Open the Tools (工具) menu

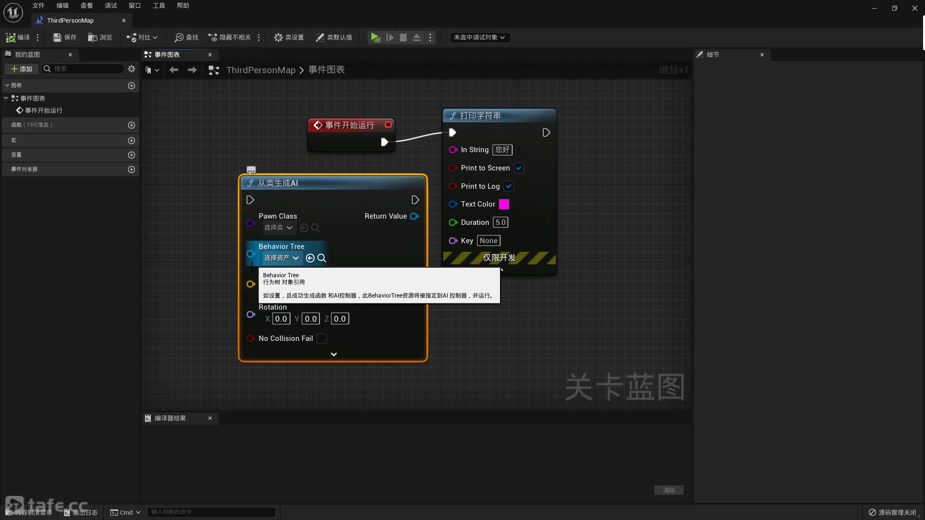click(159, 5)
